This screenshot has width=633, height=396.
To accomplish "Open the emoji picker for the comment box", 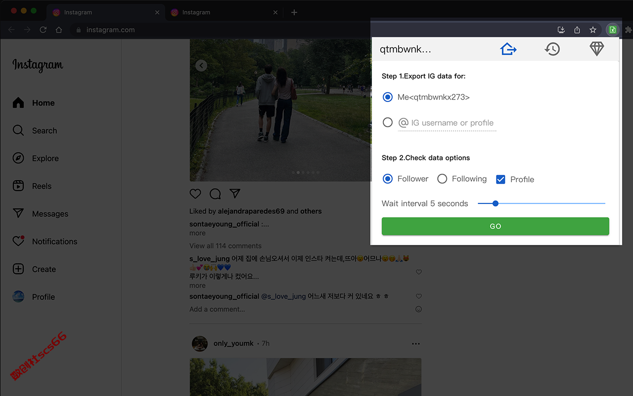I will (x=418, y=309).
